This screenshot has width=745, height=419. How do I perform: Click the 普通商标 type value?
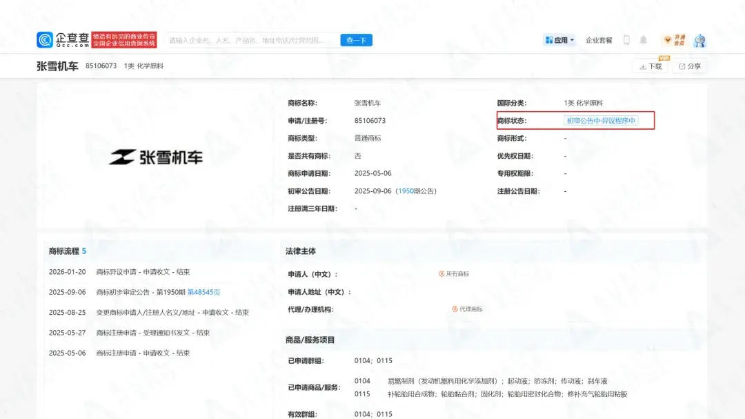click(368, 138)
